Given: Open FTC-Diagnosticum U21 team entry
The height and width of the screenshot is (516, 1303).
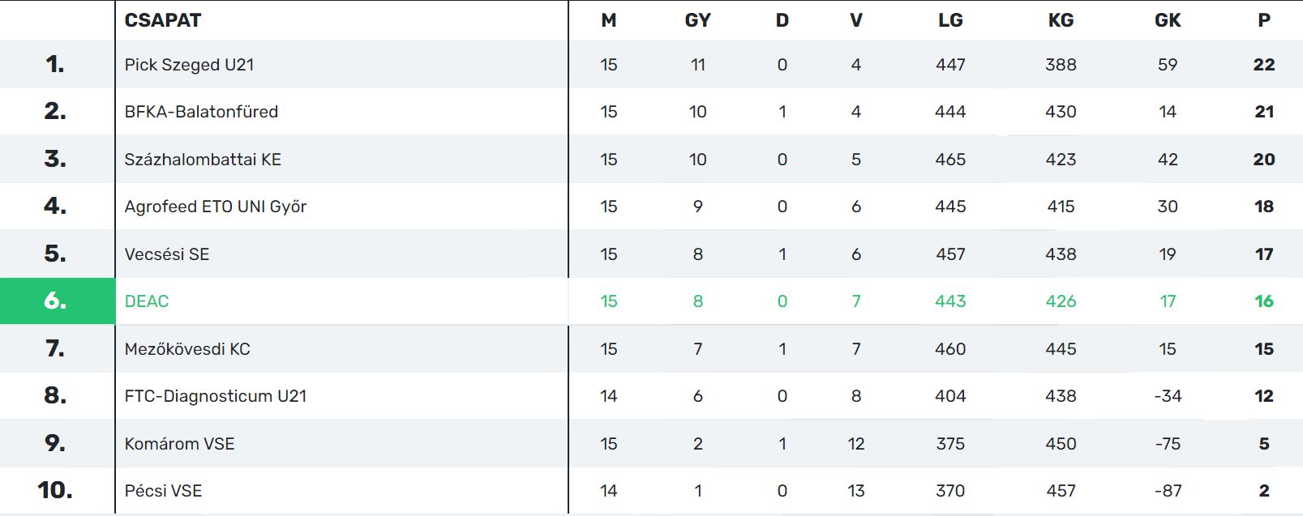Looking at the screenshot, I should tap(216, 396).
